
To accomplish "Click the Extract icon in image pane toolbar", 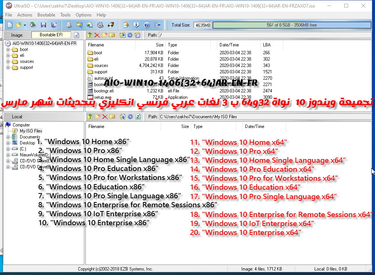I will point(123,35).
